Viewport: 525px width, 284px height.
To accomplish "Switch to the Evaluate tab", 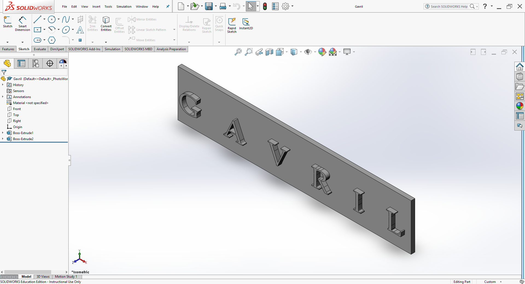I will [40, 49].
